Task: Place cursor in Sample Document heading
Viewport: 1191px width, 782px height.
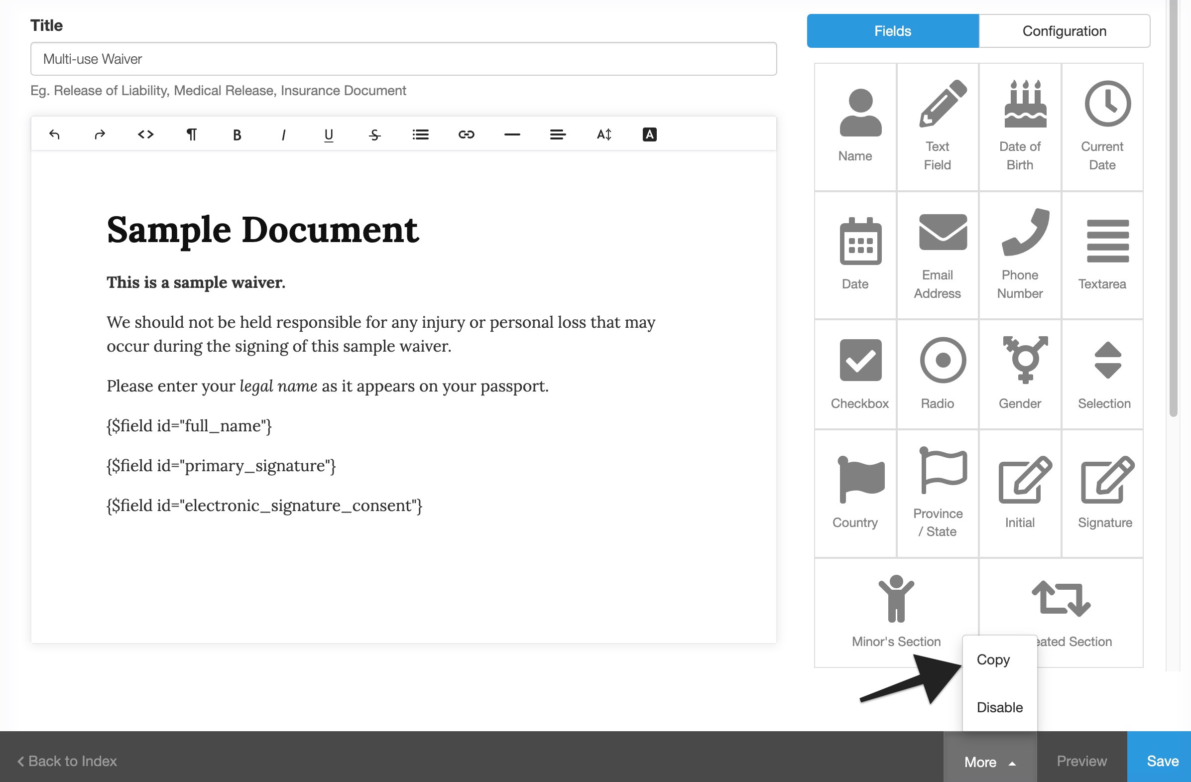Action: (263, 230)
